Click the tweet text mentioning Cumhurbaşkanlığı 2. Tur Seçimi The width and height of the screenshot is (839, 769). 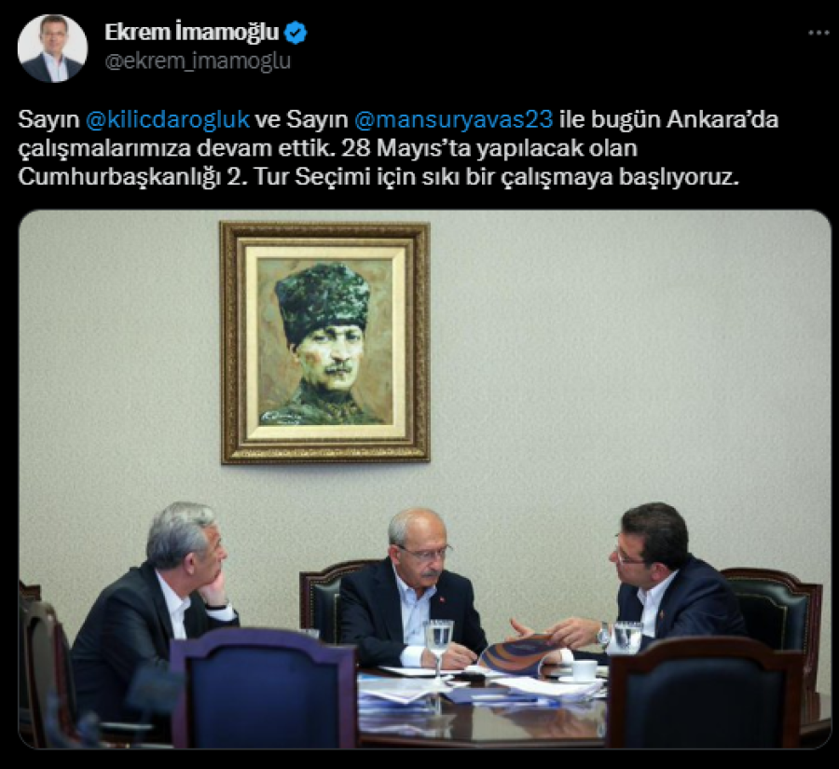coord(378,176)
